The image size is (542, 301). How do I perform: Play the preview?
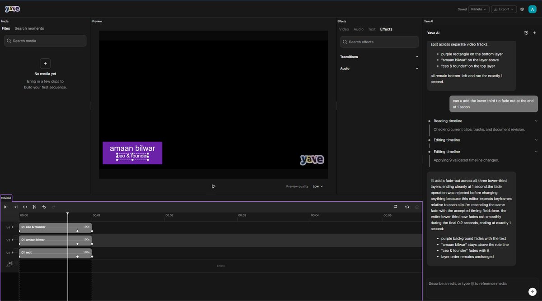pyautogui.click(x=214, y=186)
